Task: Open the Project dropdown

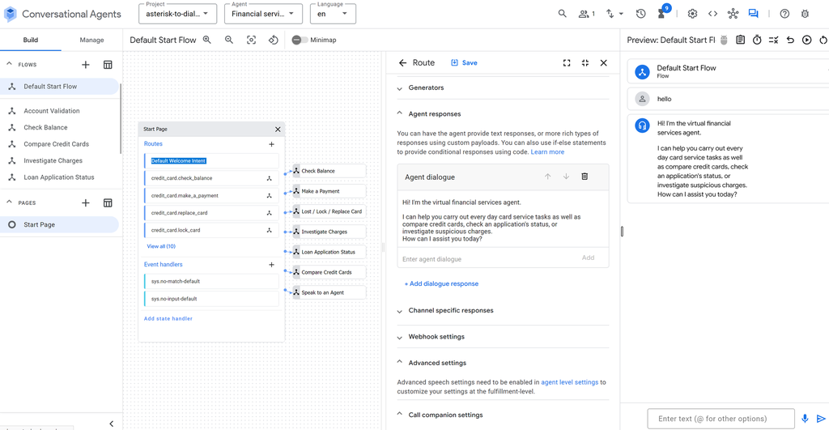Action: click(177, 13)
